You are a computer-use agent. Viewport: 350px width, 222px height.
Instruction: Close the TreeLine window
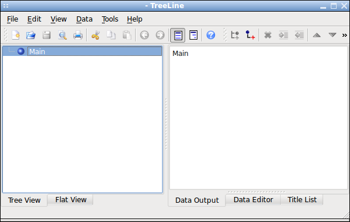pos(344,6)
